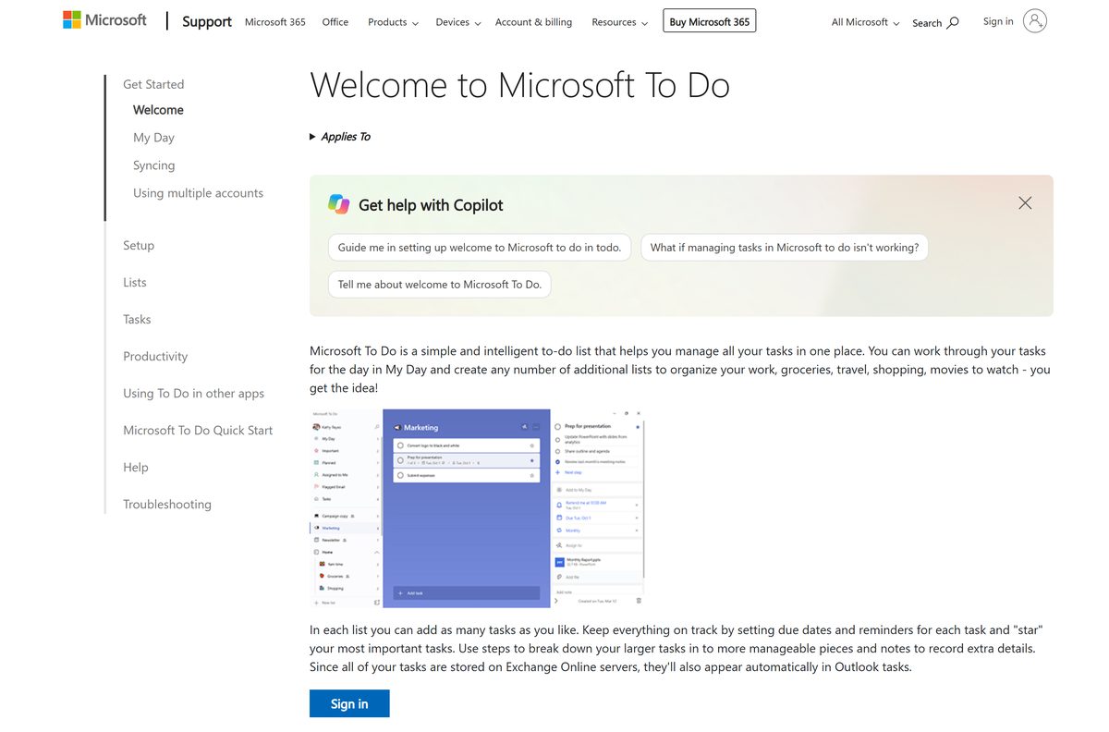Viewport: 1109px width, 732px height.
Task: Click 'Tell me about welcome to Microsoft To Do' prompt
Action: (440, 285)
